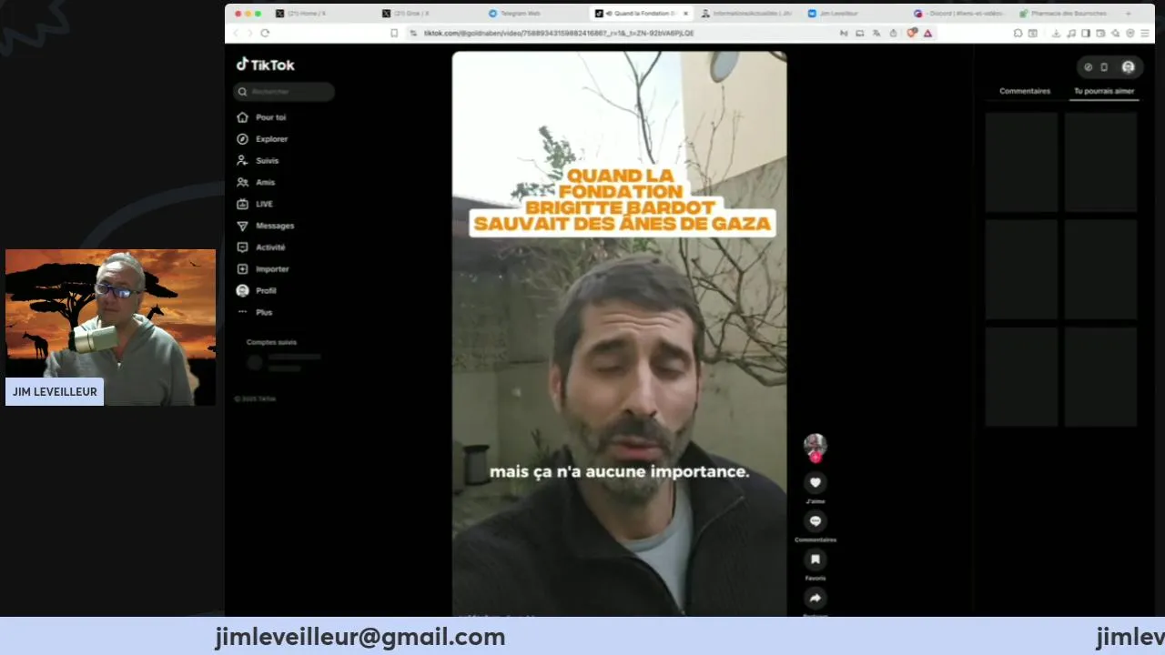
Task: Add video to Favoris bookmark icon
Action: [x=815, y=559]
